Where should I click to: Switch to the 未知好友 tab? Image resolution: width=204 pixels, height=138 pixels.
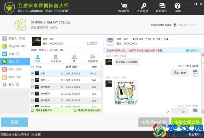pyautogui.click(x=92, y=58)
